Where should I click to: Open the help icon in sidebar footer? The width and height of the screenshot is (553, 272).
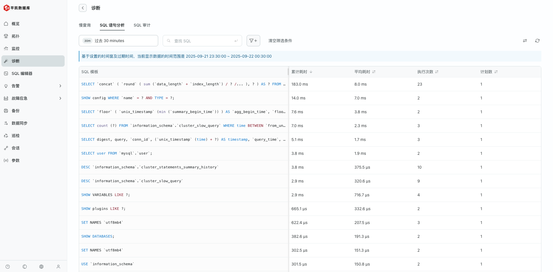[8, 267]
